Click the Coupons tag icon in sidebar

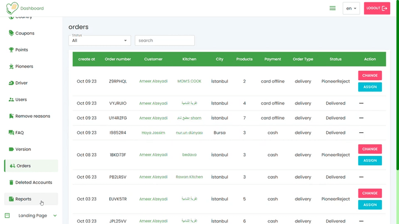coord(11,33)
